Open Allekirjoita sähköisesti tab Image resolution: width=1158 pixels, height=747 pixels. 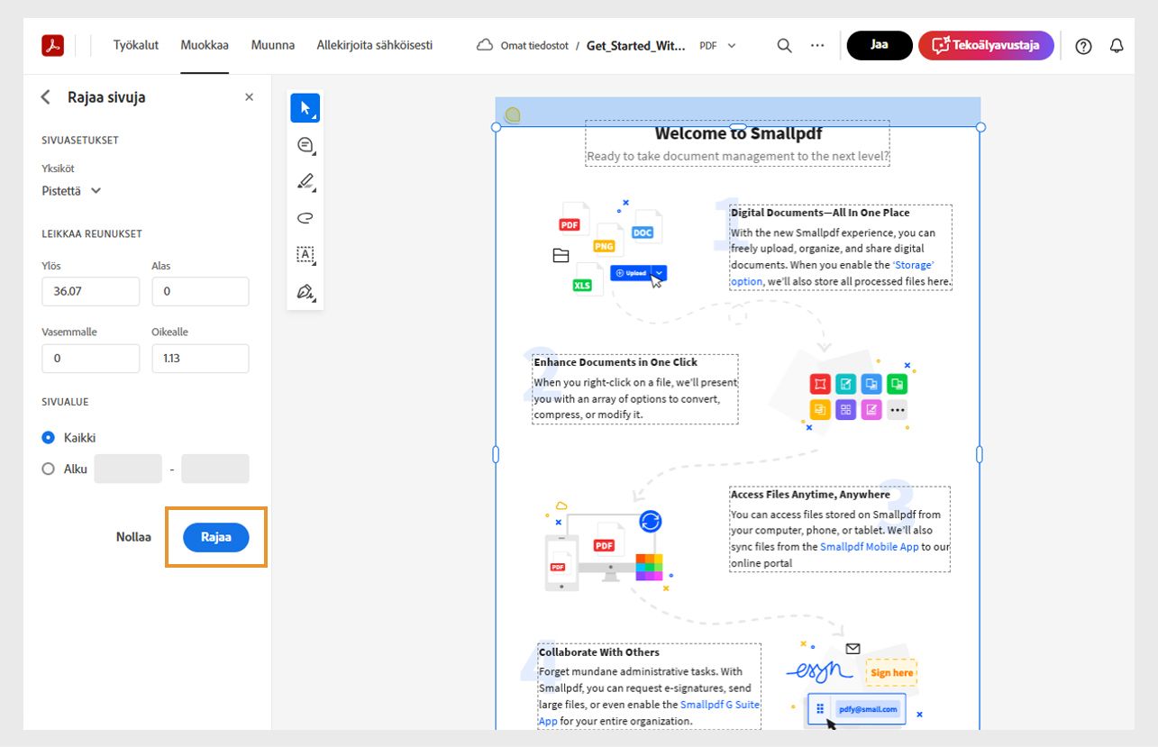(375, 45)
